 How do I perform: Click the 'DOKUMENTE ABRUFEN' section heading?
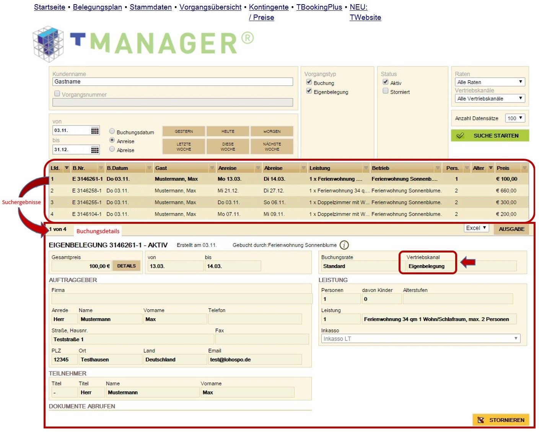click(82, 406)
